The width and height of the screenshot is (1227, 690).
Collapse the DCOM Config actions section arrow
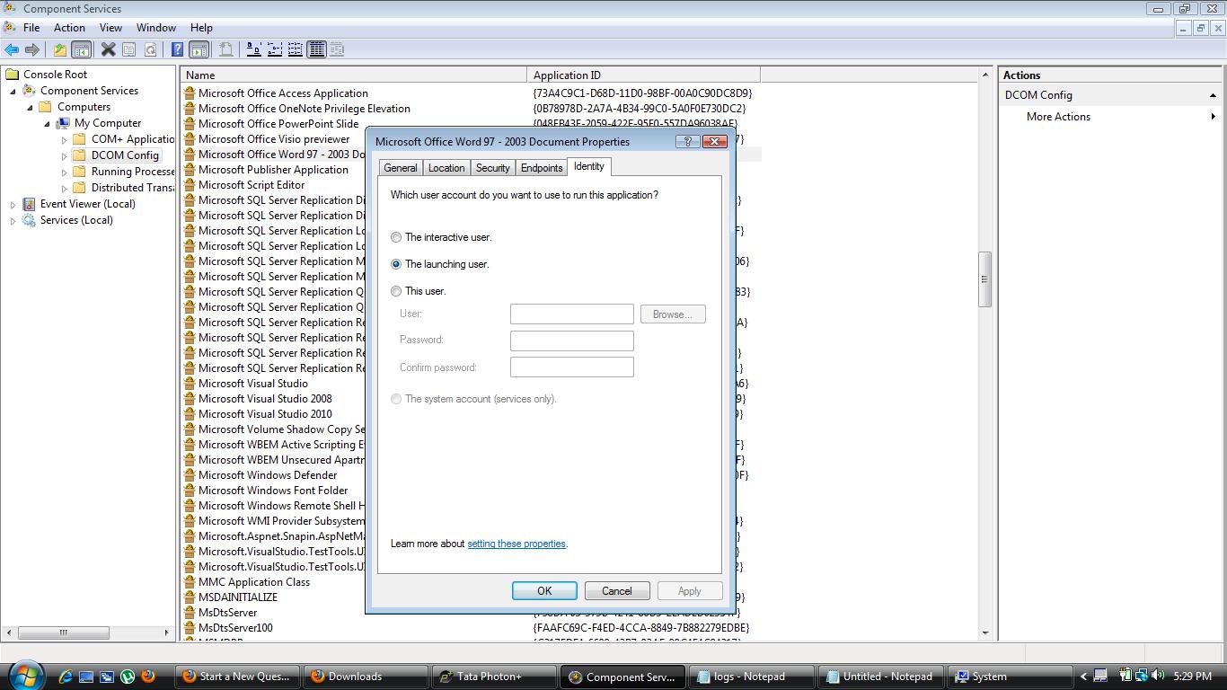click(1213, 95)
